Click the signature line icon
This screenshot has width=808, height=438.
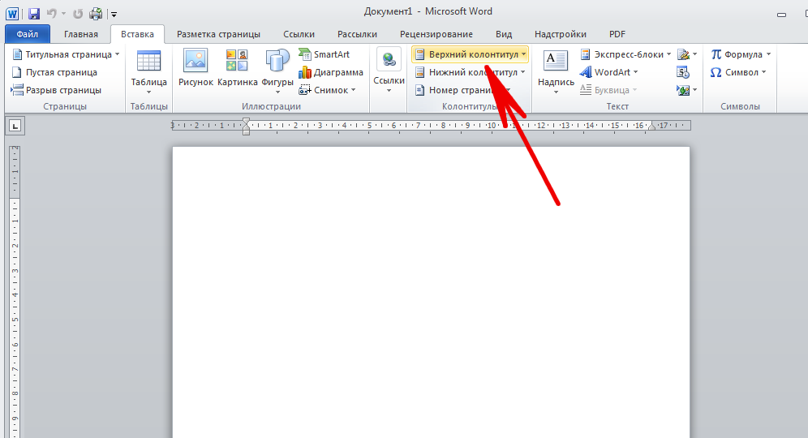click(x=683, y=54)
